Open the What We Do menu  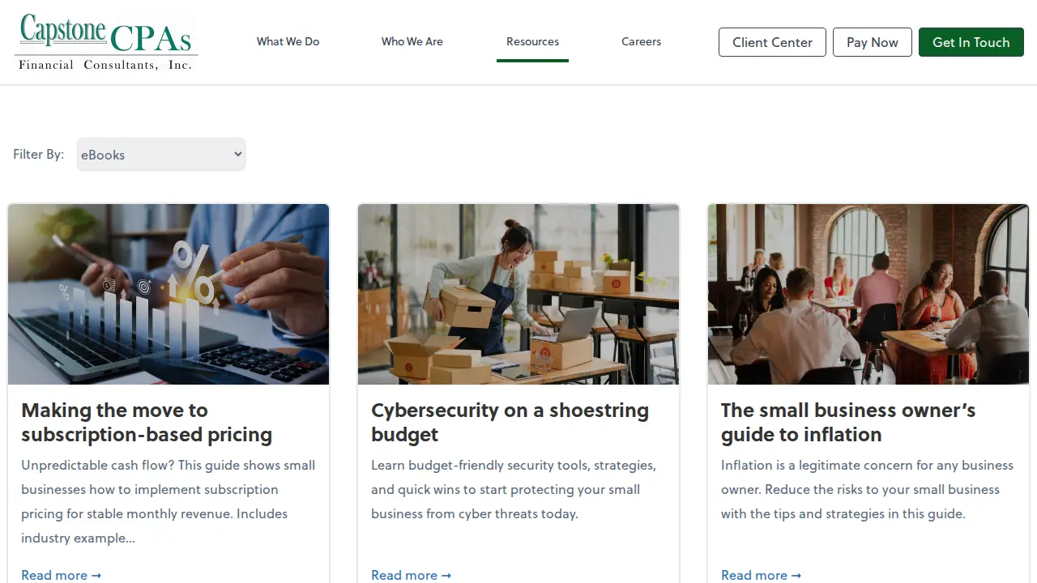[x=288, y=41]
